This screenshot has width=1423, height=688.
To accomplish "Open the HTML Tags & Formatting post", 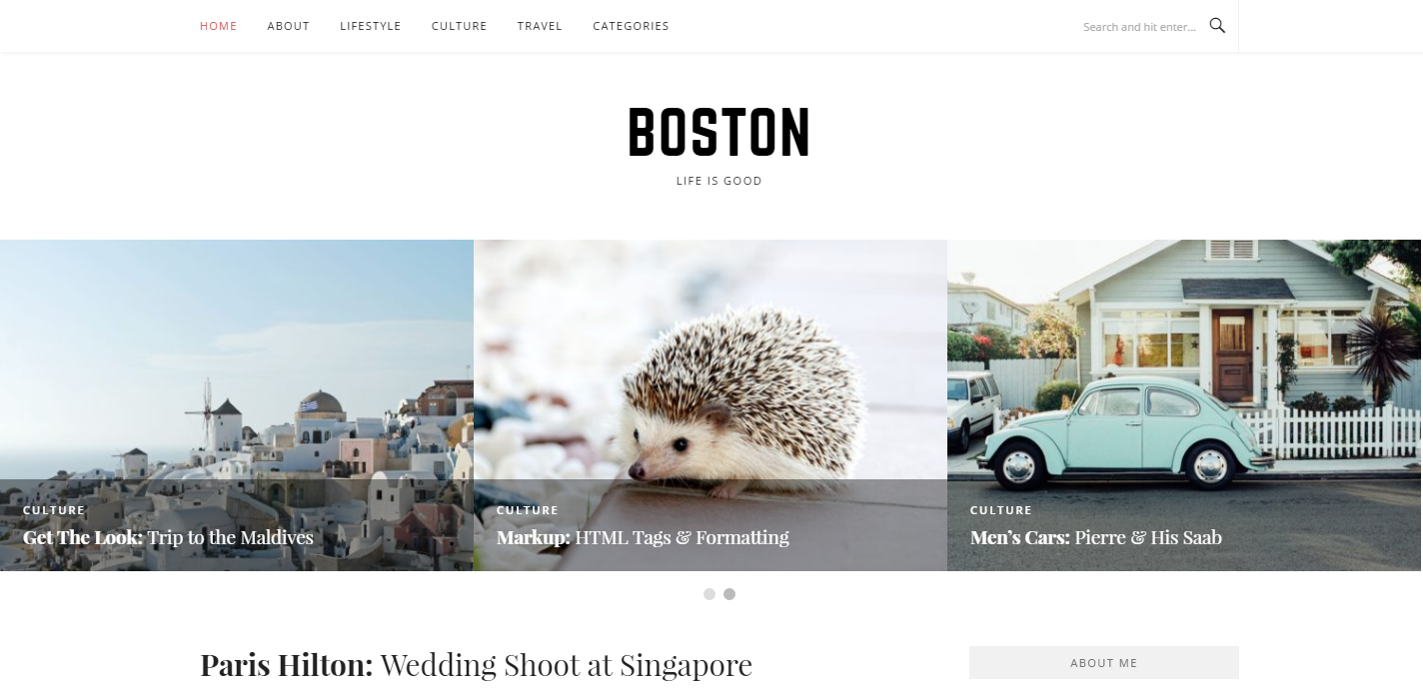I will 643,537.
